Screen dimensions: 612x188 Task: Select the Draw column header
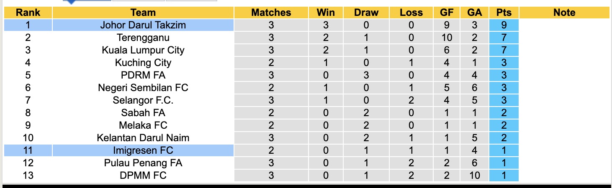click(x=366, y=13)
